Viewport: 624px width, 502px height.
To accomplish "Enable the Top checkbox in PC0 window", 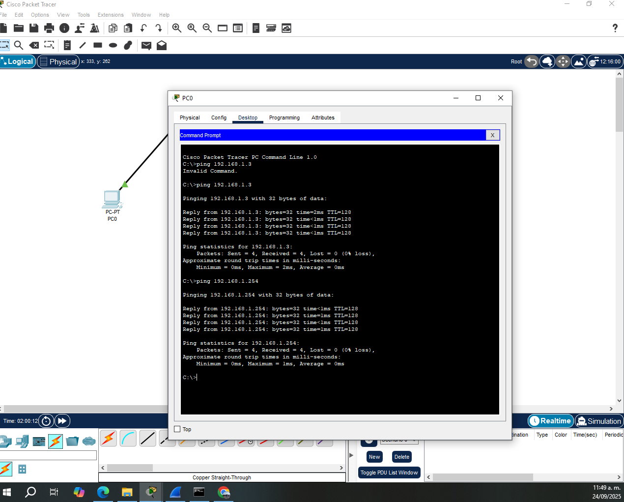I will [177, 429].
